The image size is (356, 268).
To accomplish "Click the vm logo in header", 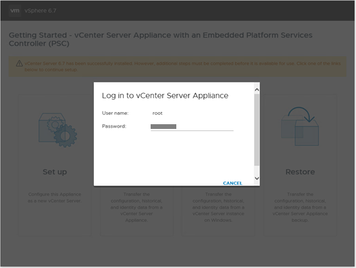I will [x=15, y=10].
